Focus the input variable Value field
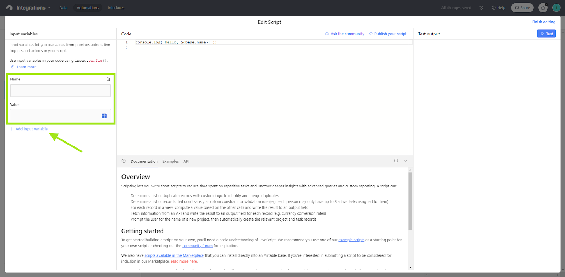The image size is (565, 277). coord(60,115)
